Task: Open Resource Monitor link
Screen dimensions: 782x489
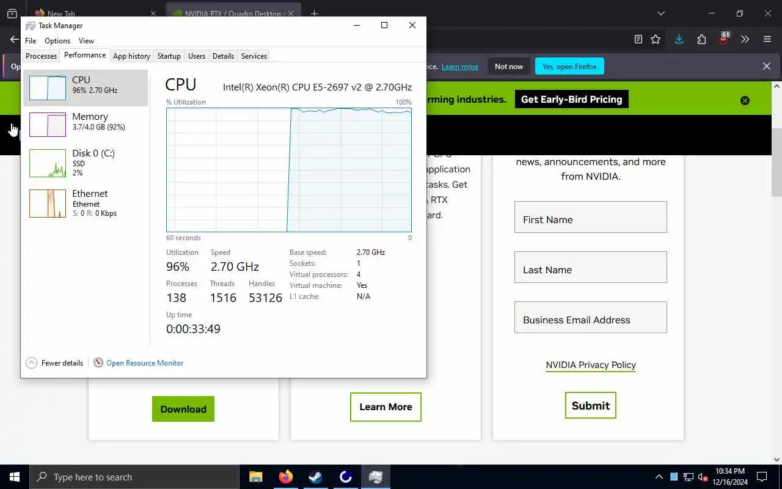Action: pyautogui.click(x=145, y=363)
